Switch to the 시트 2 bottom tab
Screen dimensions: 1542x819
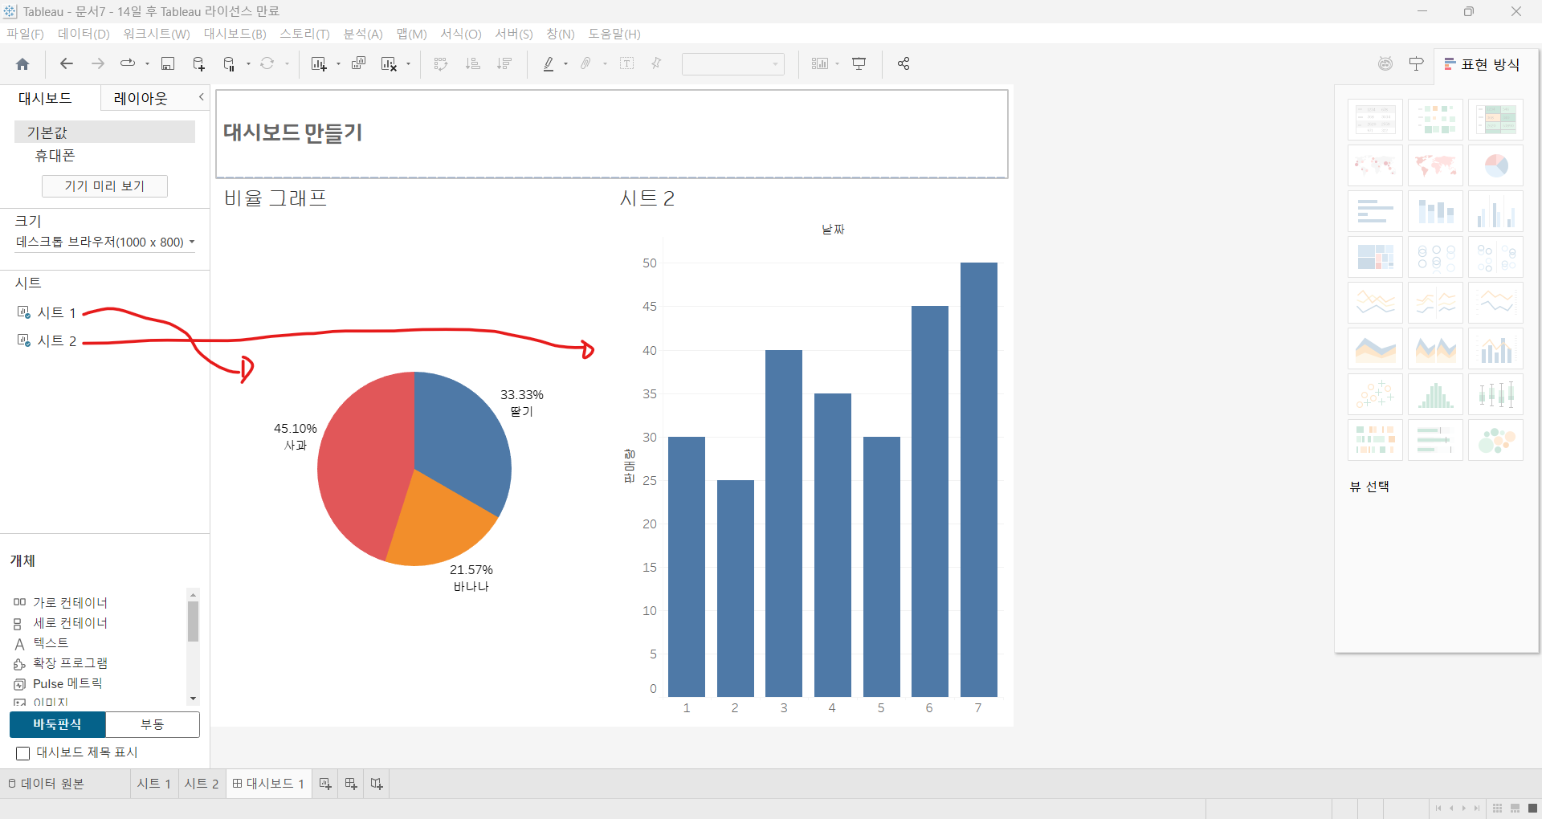point(202,784)
